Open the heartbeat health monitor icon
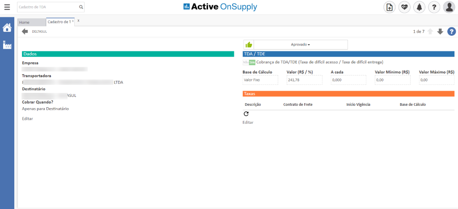Screen dimensions: 458x209 click(x=404, y=7)
